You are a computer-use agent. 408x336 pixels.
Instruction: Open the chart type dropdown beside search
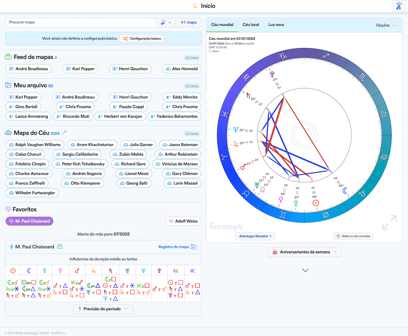click(166, 22)
